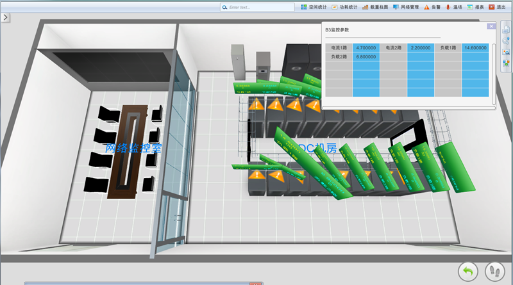Viewport: 513px width, 285px height.
Task: Click 退出 to exit the application
Action: point(497,7)
